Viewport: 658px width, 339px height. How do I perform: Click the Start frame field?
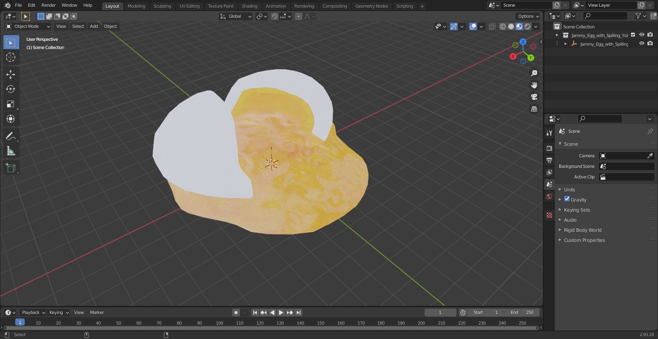pos(486,313)
